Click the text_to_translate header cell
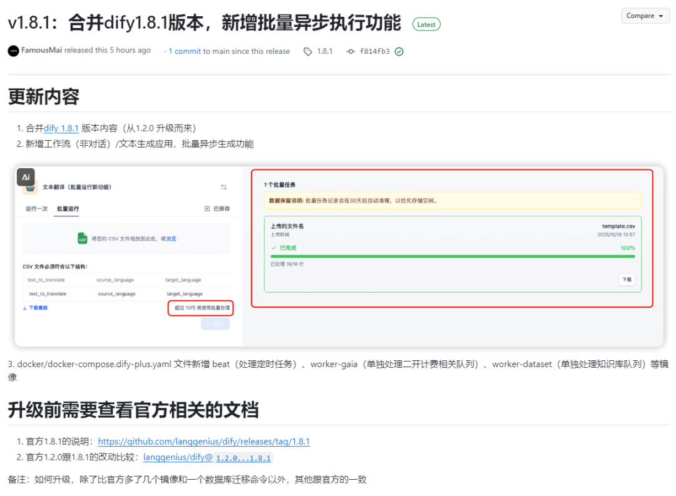Image resolution: width=676 pixels, height=496 pixels. (x=46, y=280)
